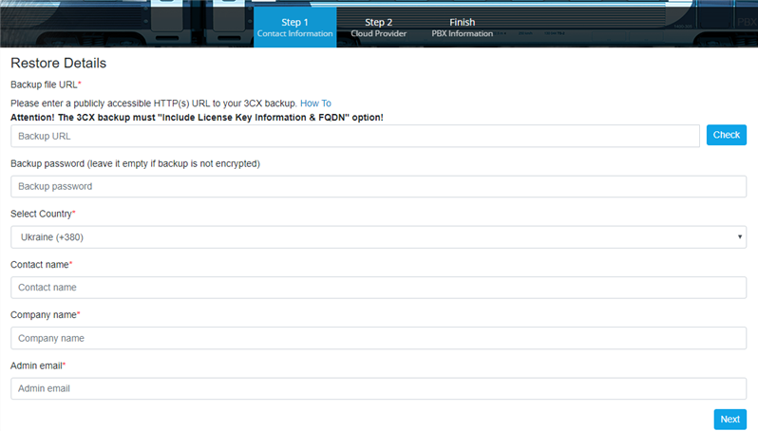Image resolution: width=758 pixels, height=431 pixels.
Task: Click the Backup password instruction label
Action: [x=135, y=164]
